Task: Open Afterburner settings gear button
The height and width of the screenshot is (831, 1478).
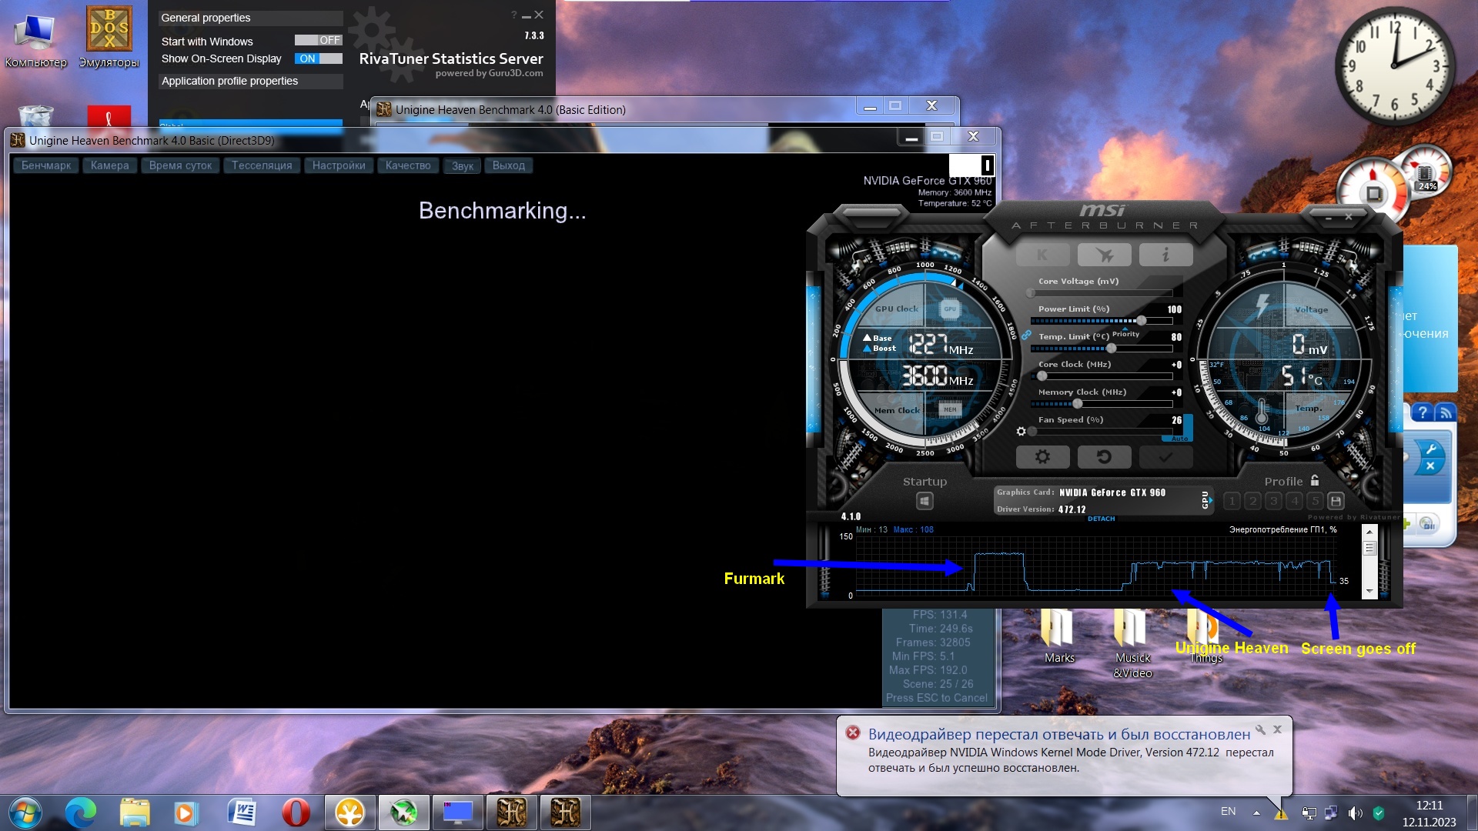Action: pyautogui.click(x=1042, y=456)
